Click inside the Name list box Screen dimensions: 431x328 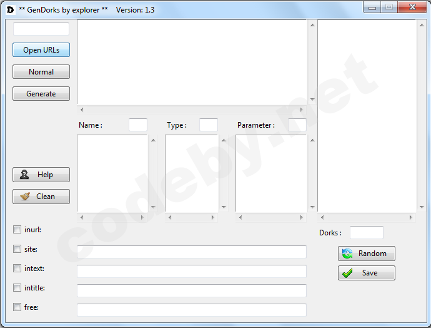pos(112,173)
